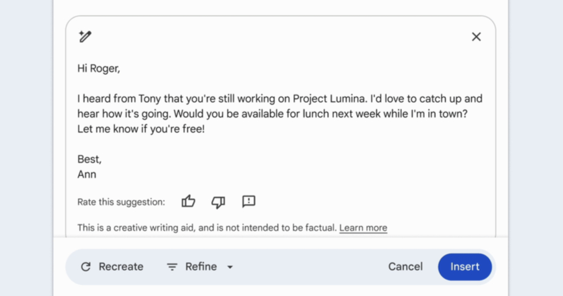
Task: Click the creative writing aid disclaimer text
Action: point(207,228)
